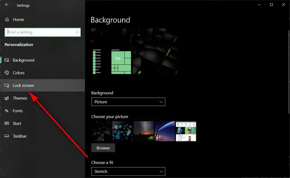Expand the Choose a fit Stretch dropdown
The height and width of the screenshot is (178, 290).
click(x=128, y=171)
